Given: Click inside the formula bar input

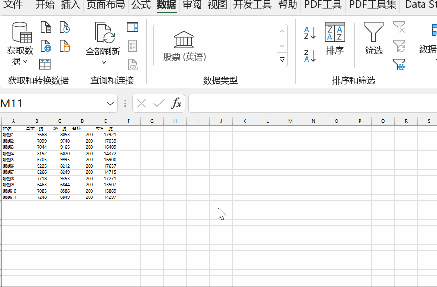Looking at the screenshot, I should (313, 104).
